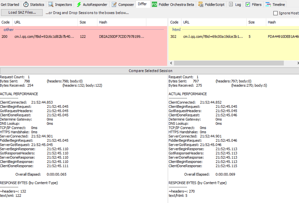Switch to the Statistics tab
Screen dimensions: 299x203
coord(34,4)
